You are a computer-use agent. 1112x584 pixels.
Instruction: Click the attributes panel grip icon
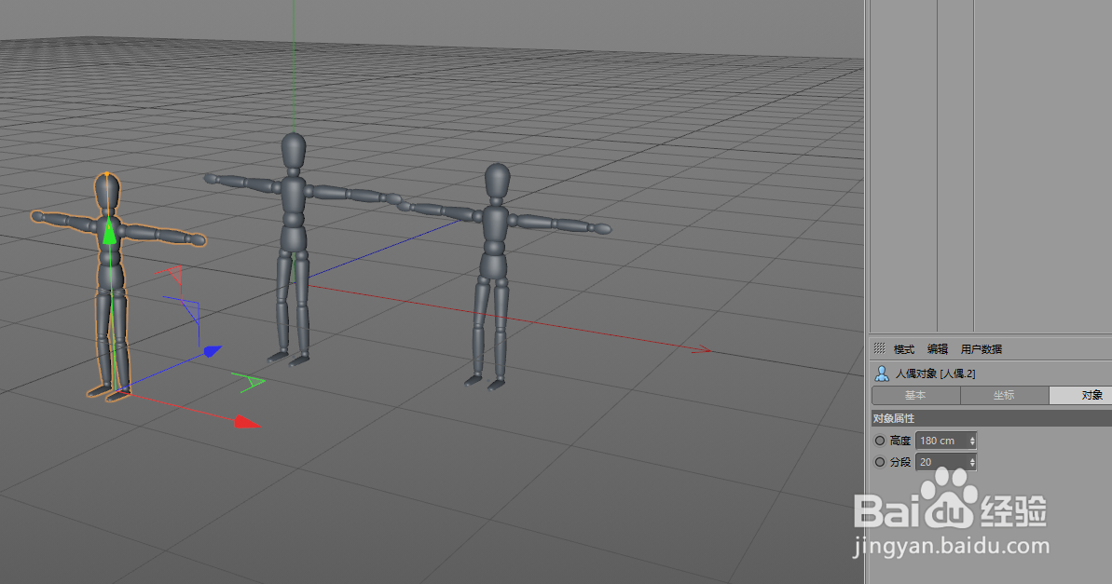879,348
